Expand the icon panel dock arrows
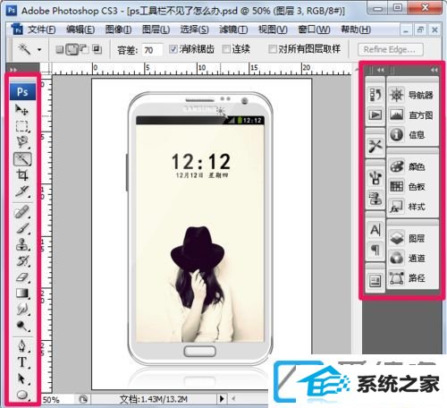 click(x=381, y=70)
